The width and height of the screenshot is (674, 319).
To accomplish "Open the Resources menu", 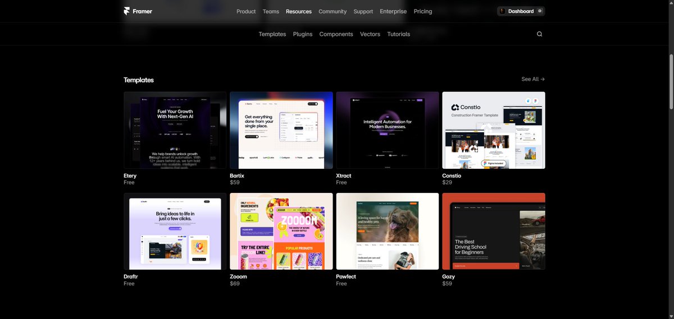I will coord(299,11).
